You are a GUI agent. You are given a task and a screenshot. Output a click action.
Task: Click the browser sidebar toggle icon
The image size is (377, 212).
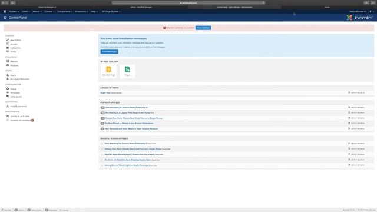pos(13,2)
